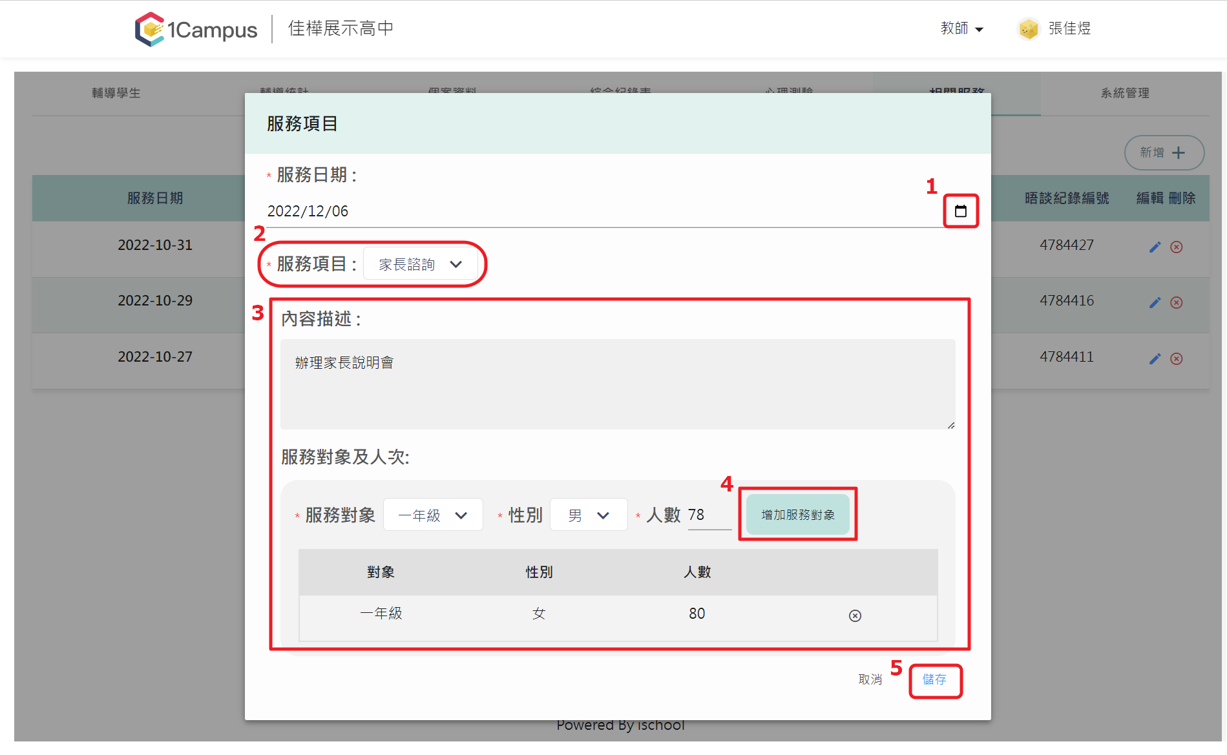Remove the 一年級 女 80 service target row

(855, 615)
